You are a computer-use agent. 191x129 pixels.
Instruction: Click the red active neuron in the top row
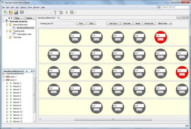tap(161, 37)
